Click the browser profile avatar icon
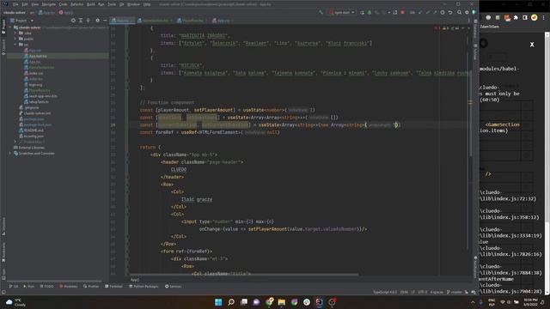 click(535, 17)
